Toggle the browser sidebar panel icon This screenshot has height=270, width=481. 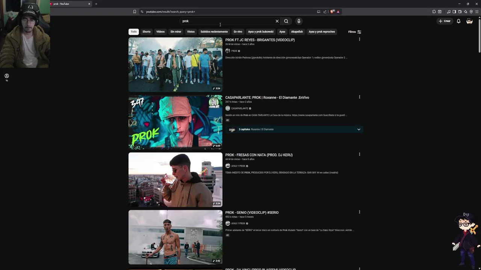coord(454,12)
